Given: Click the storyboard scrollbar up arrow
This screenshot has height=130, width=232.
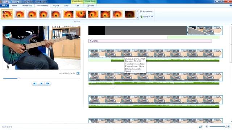Looking at the screenshot, I should 231,25.
